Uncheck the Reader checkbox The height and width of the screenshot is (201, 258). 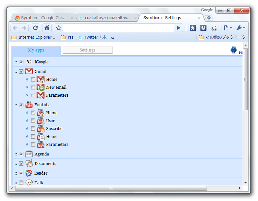(21, 173)
